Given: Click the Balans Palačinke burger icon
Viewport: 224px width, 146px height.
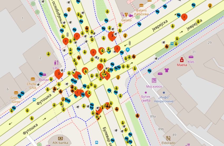Looking at the screenshot, I should click(x=141, y=6).
